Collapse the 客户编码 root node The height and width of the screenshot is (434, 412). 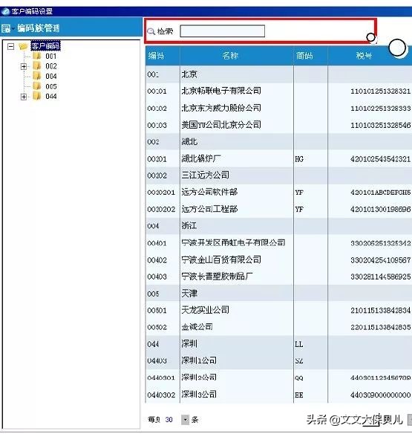click(x=10, y=46)
